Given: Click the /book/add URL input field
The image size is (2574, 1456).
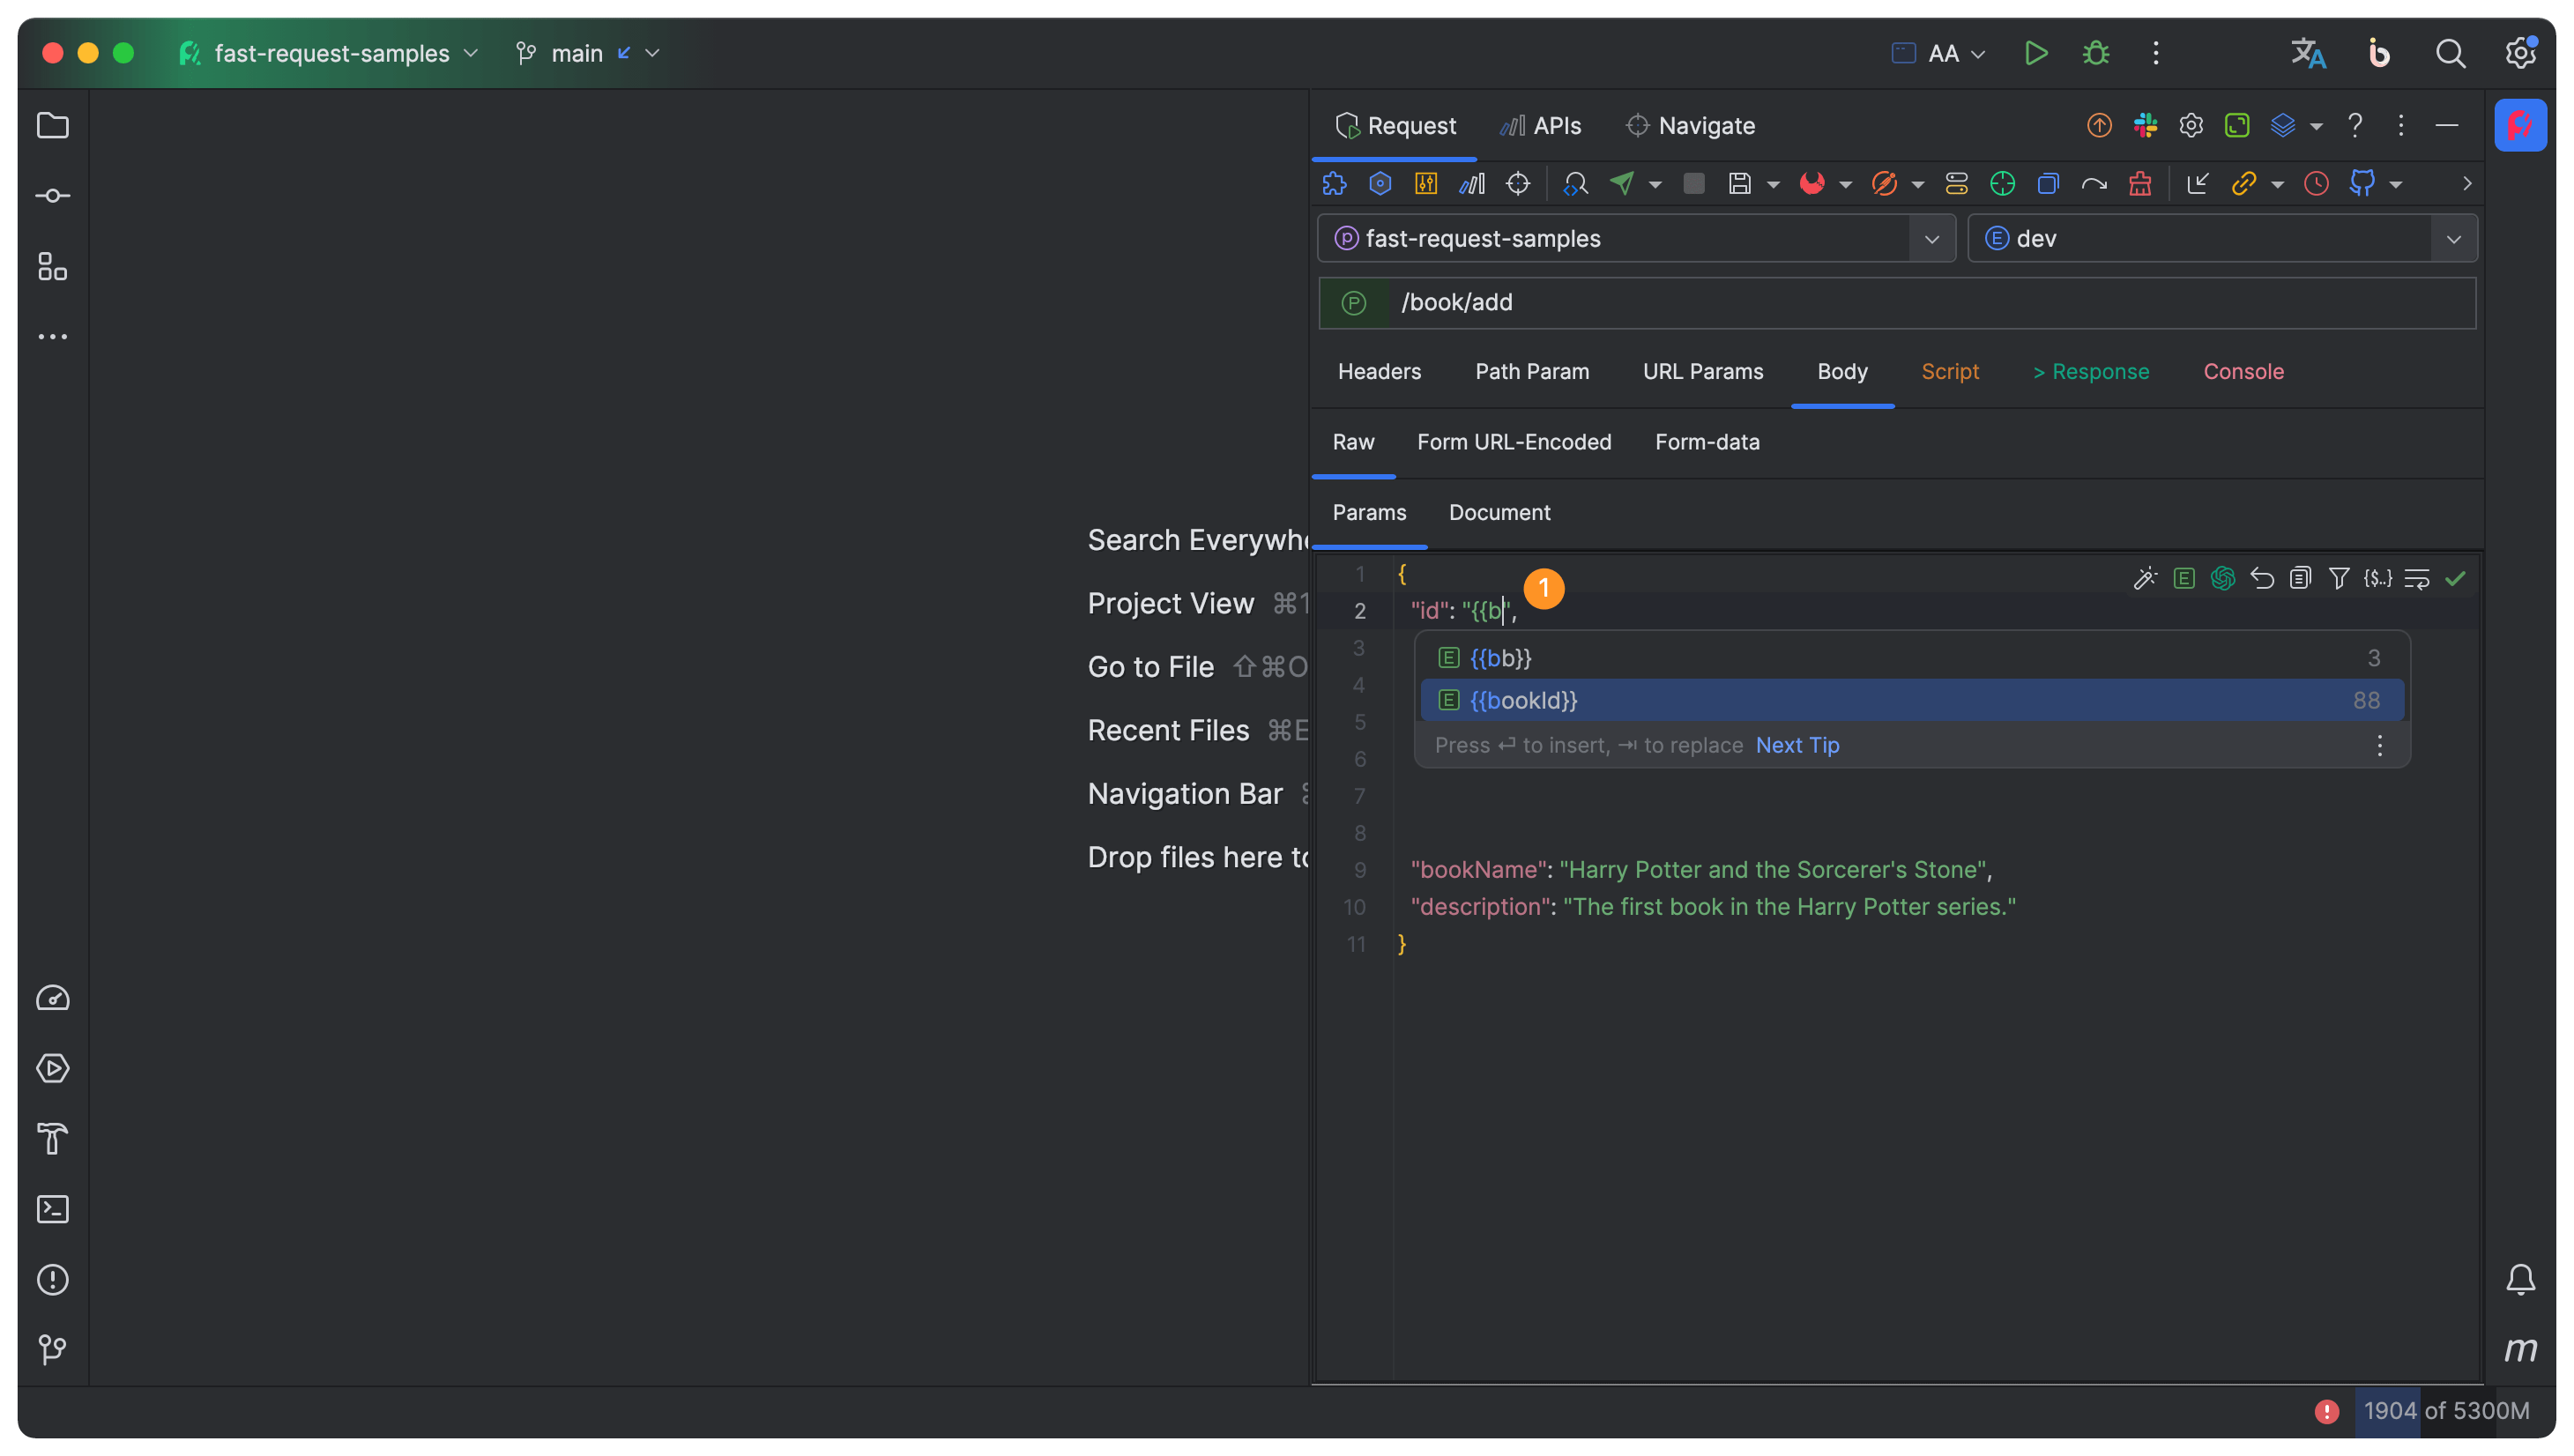Looking at the screenshot, I should (x=1930, y=303).
